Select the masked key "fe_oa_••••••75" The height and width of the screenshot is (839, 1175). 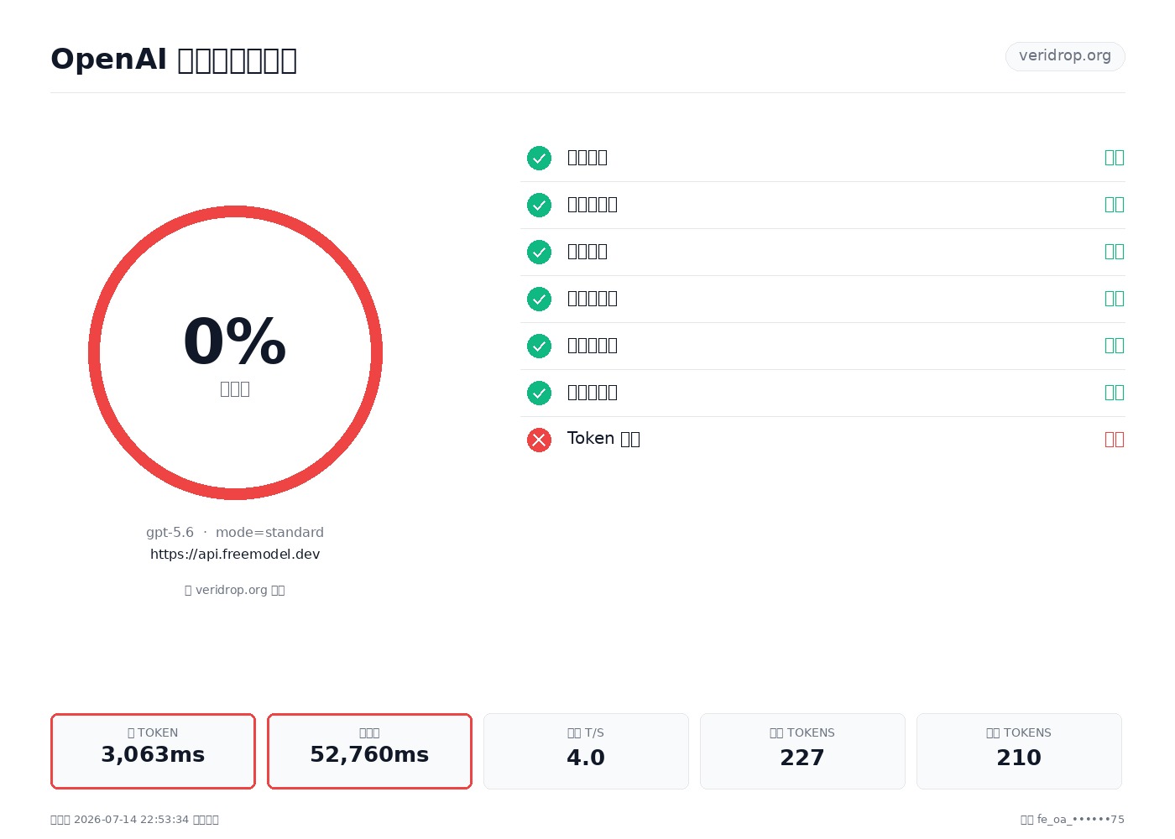pos(1081,820)
